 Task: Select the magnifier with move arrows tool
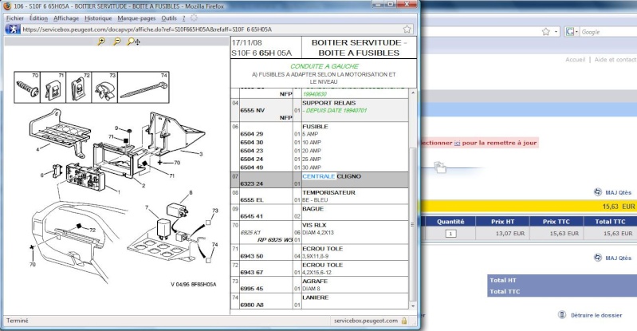[133, 41]
